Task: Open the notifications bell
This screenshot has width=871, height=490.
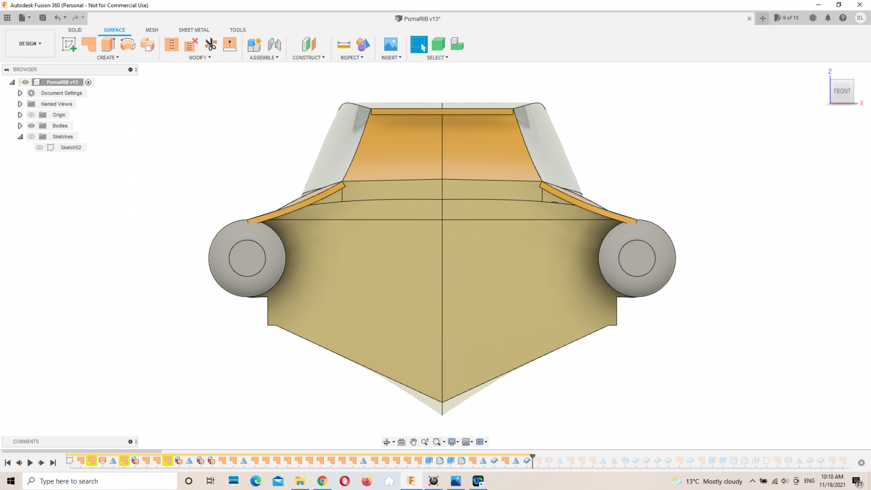Action: pos(827,18)
